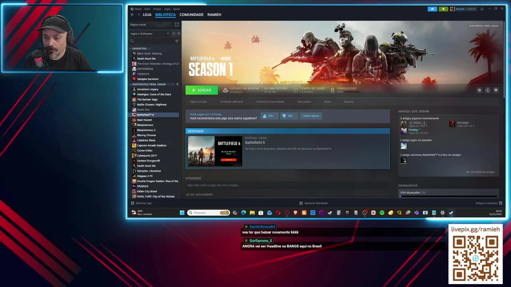Click the Talvez depois button
Screen dimensions: 511x287
pos(311,116)
